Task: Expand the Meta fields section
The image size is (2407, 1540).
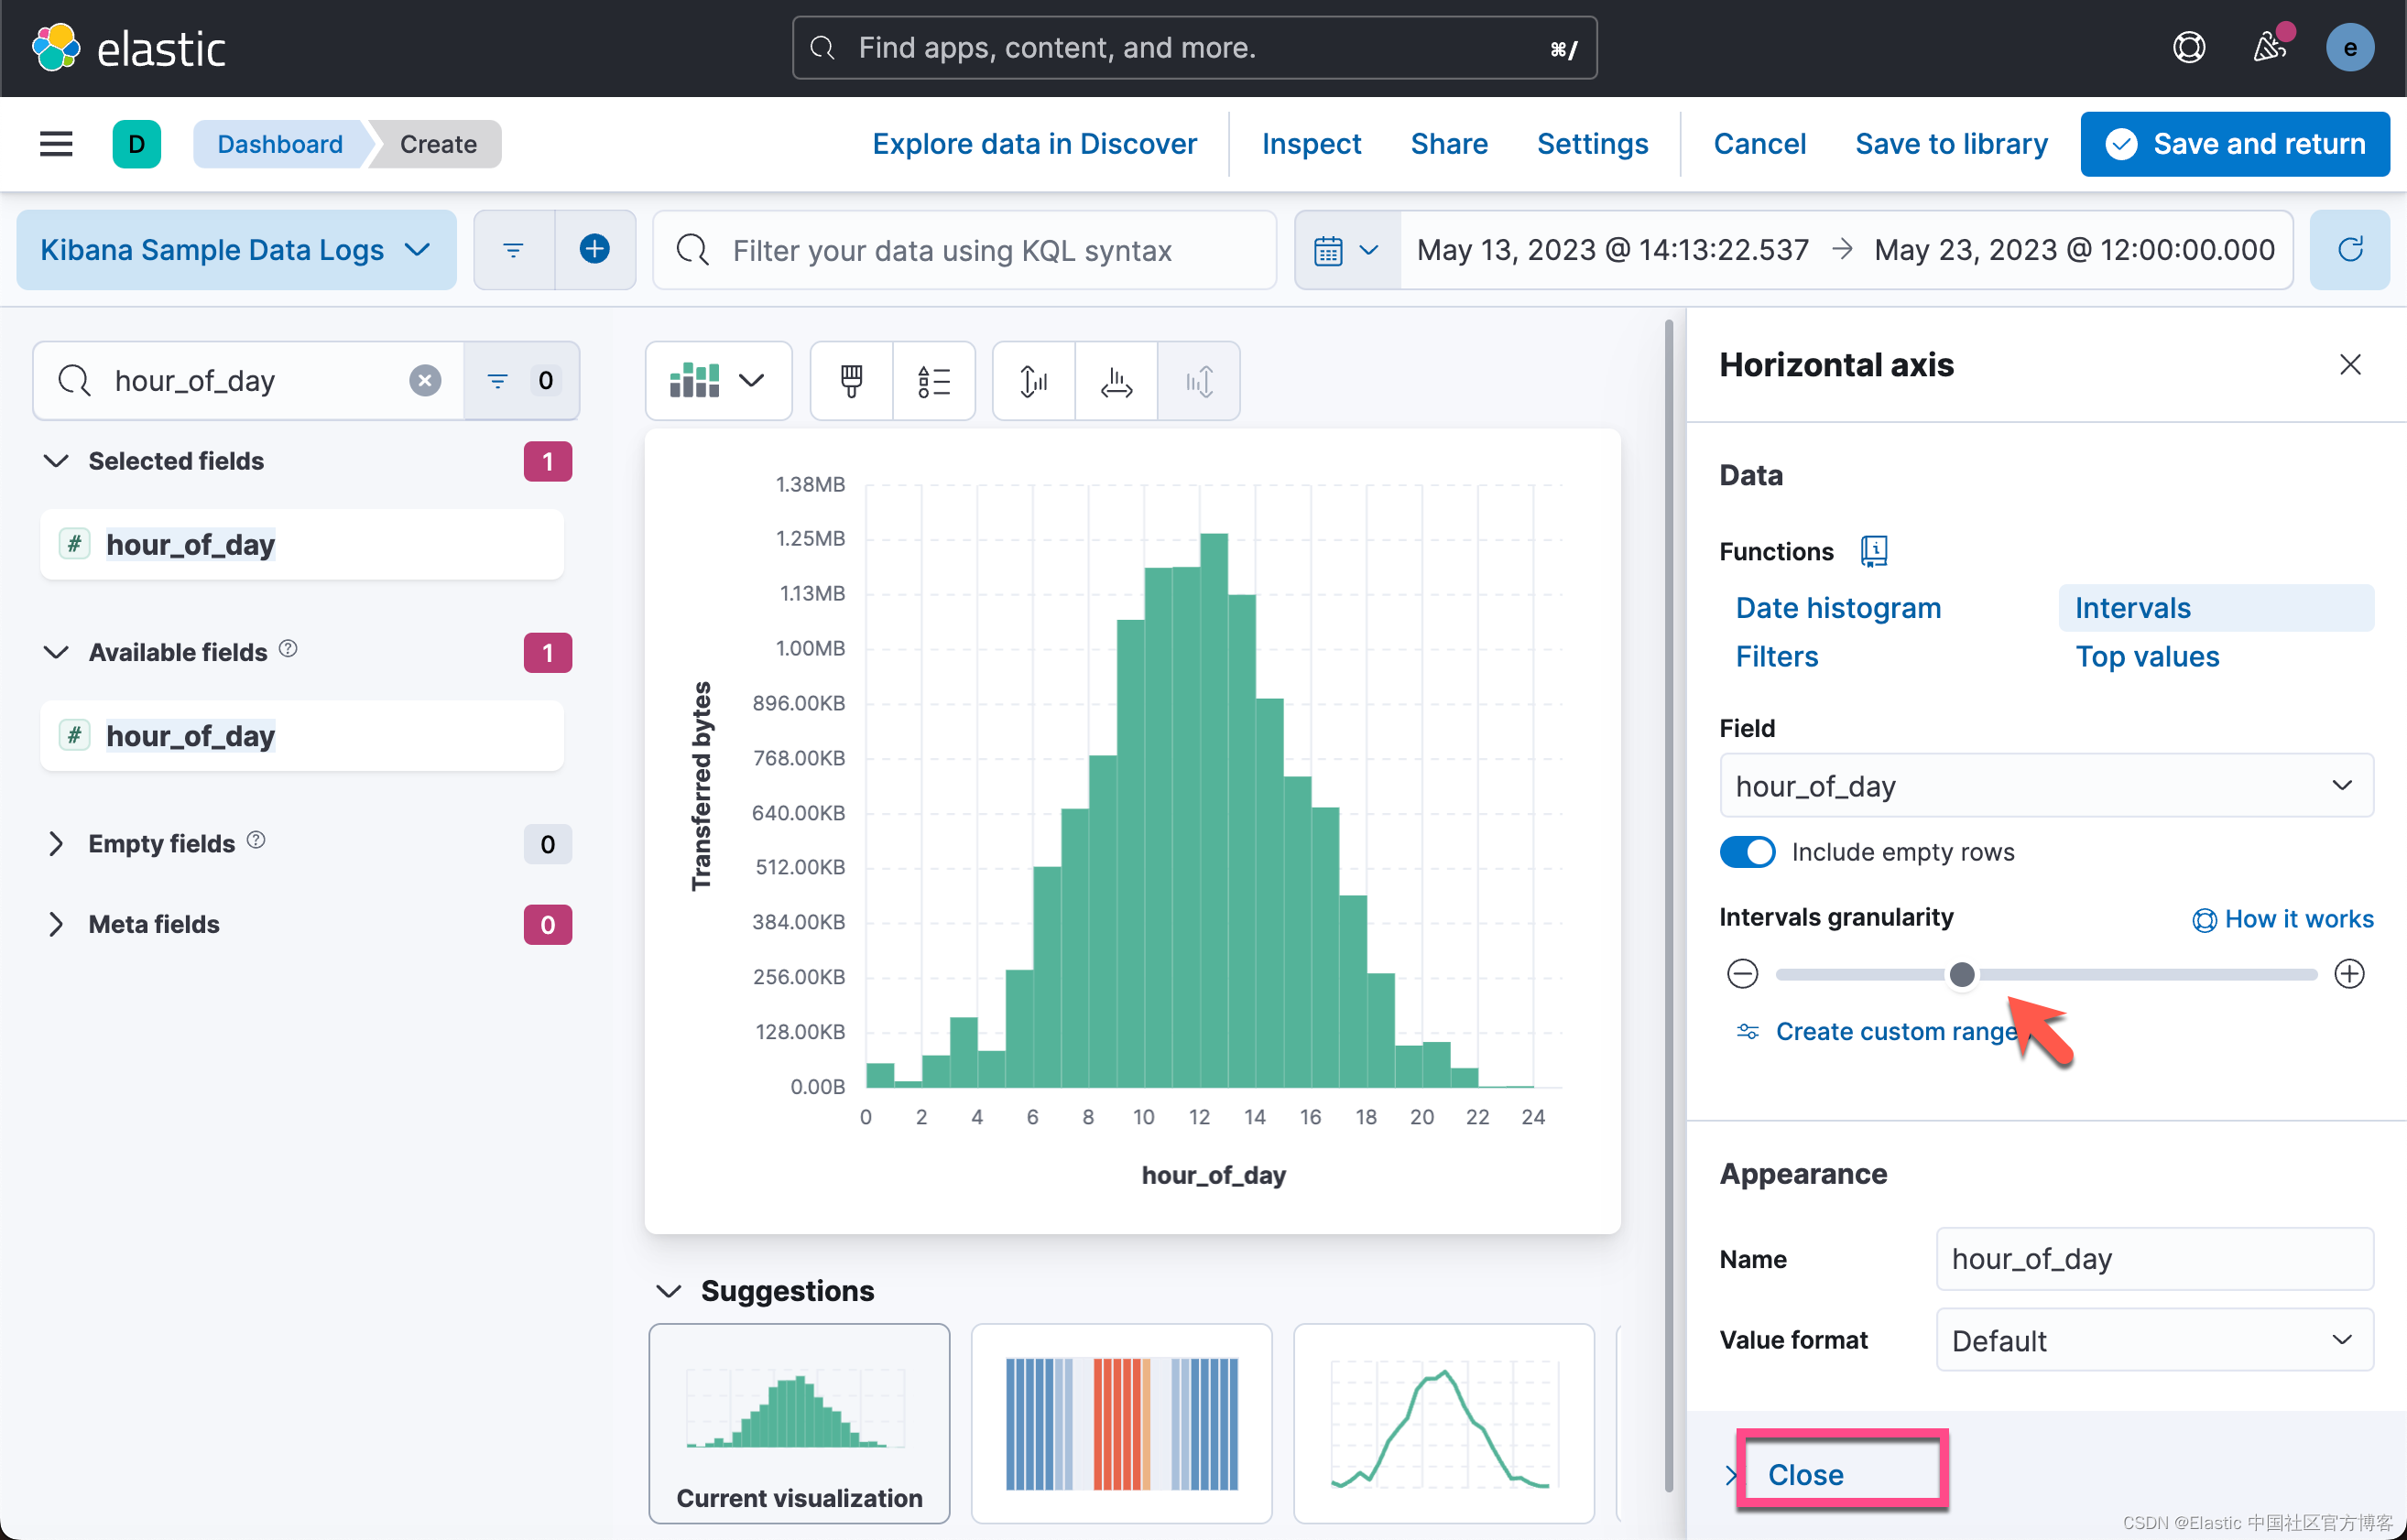Action: [x=56, y=924]
